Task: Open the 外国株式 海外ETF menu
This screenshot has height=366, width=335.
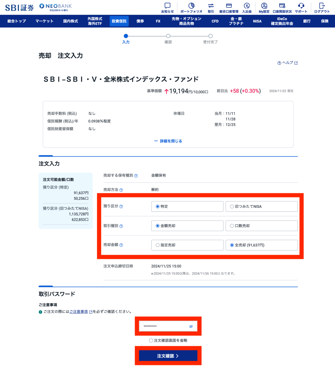Action: coord(95,21)
